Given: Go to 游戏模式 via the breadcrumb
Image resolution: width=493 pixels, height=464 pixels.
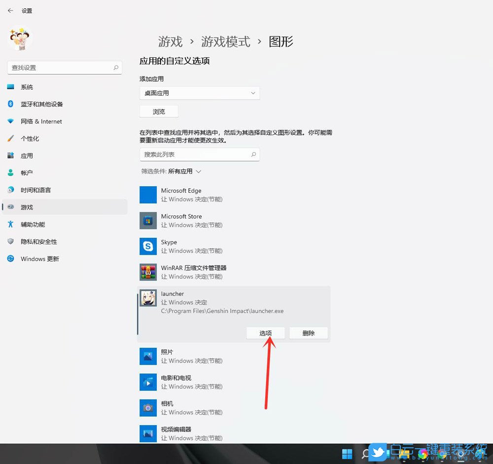Looking at the screenshot, I should click(226, 42).
